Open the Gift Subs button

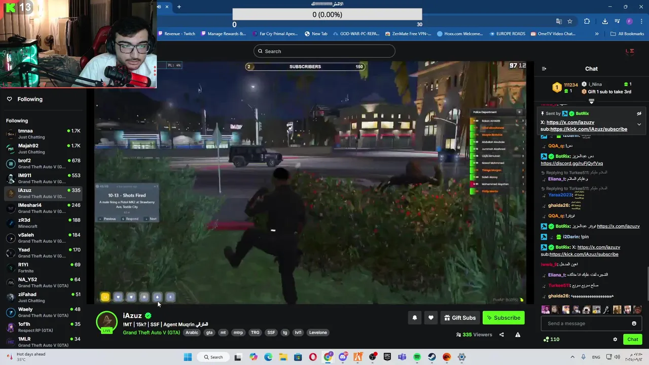tap(460, 318)
